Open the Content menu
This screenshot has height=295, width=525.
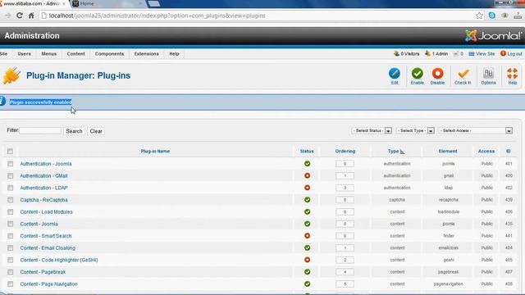(x=76, y=54)
